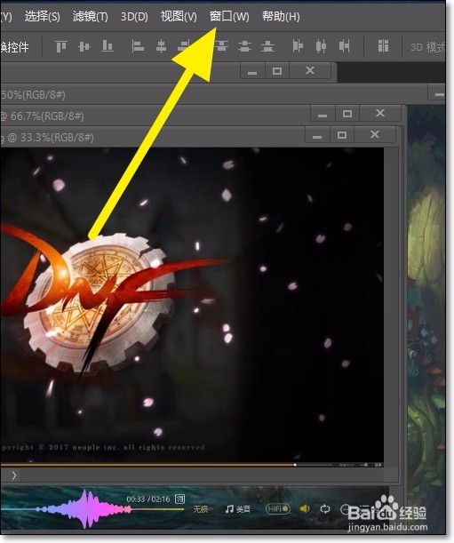
Task: Close the 33.3% document window
Action: click(375, 134)
